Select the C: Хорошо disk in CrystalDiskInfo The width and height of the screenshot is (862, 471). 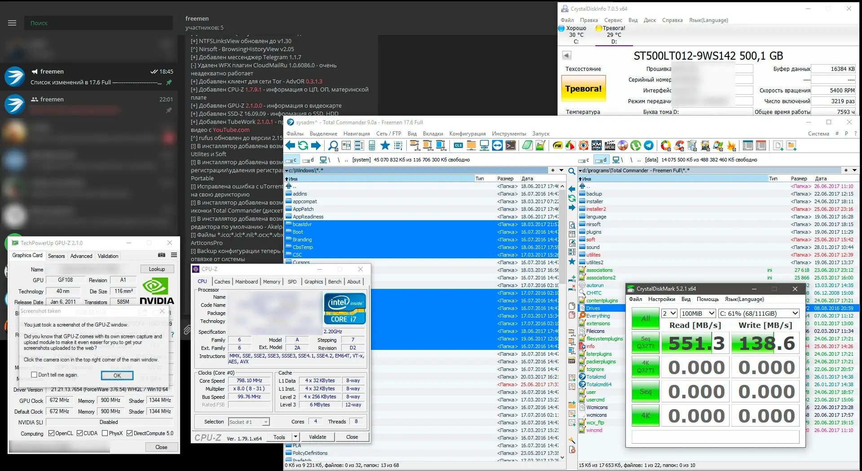575,35
